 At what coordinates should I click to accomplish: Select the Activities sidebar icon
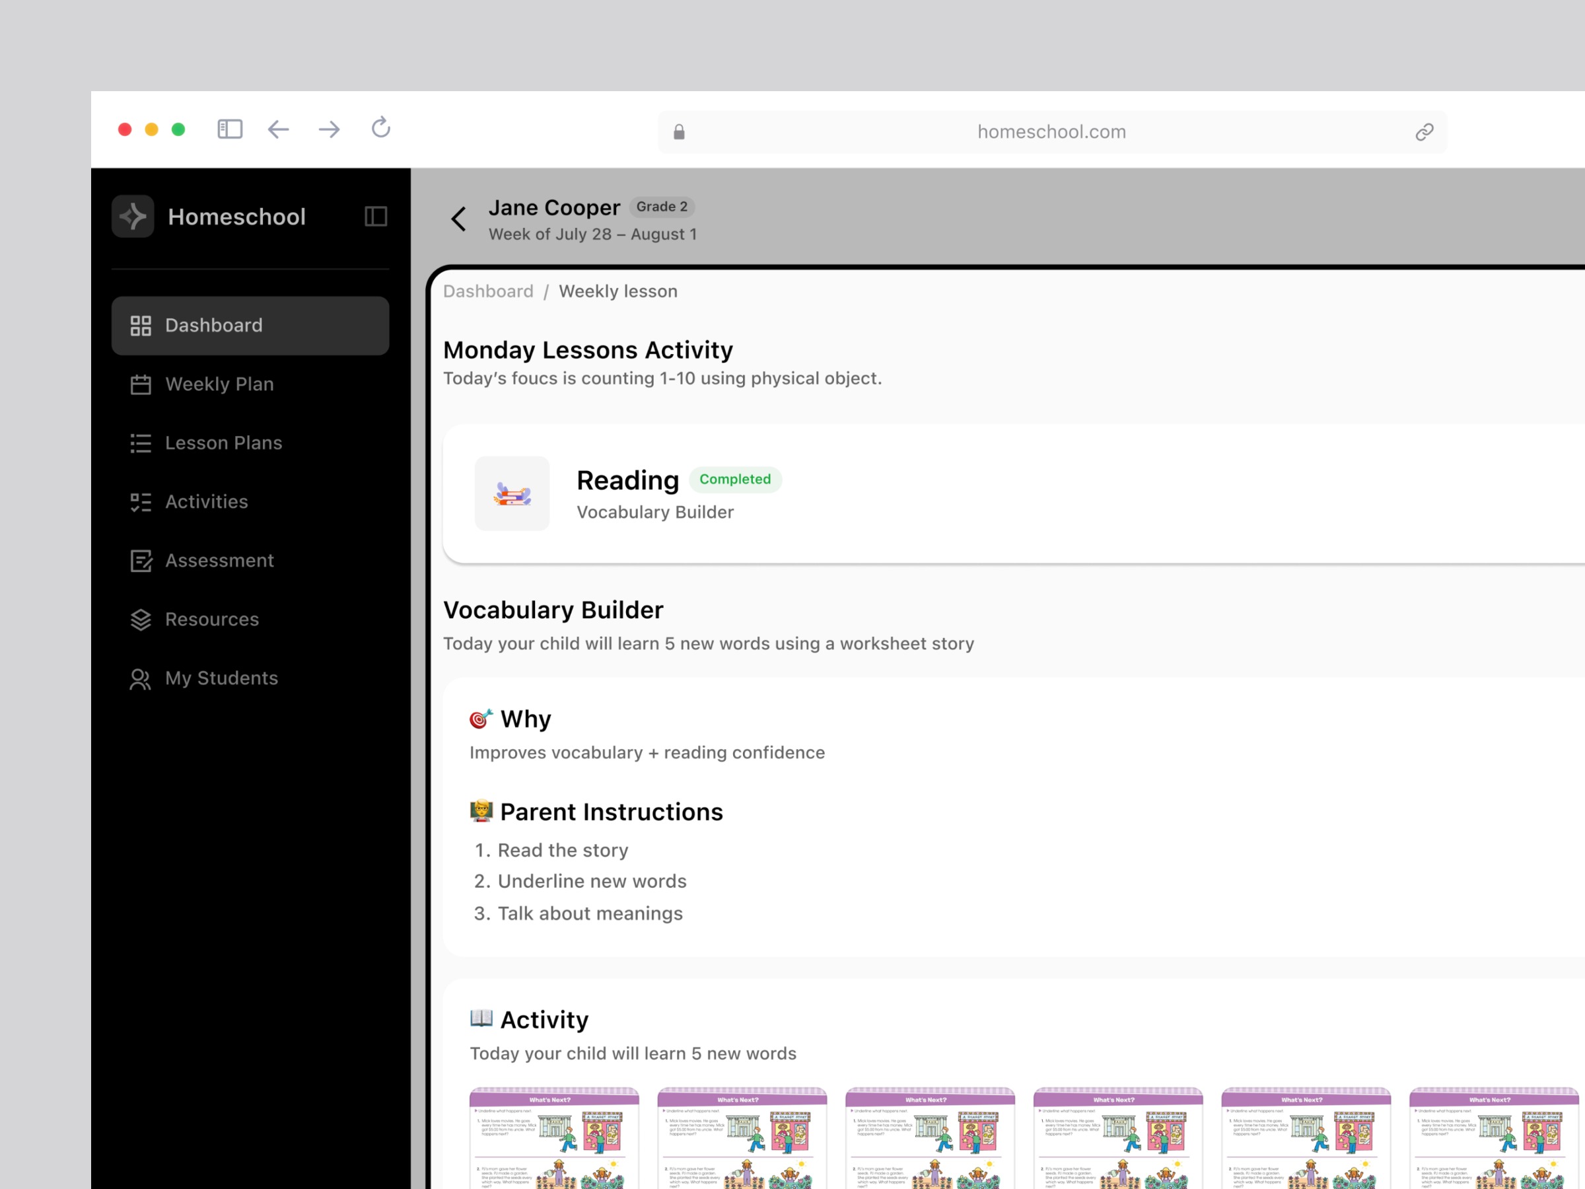(x=141, y=501)
